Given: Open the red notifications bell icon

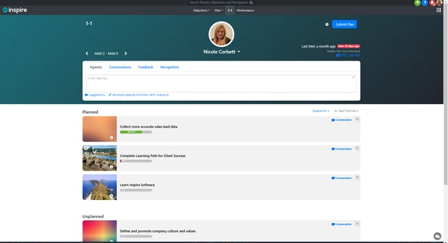Looking at the screenshot, I should (x=432, y=3).
